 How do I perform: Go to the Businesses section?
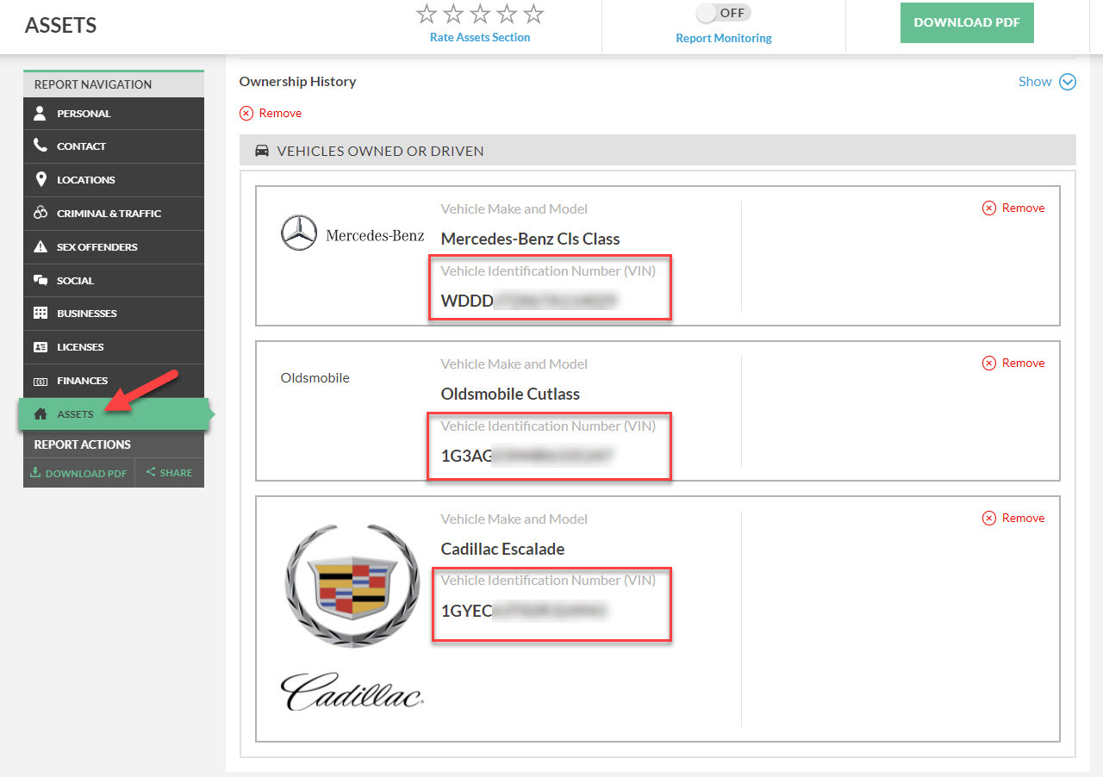tap(114, 314)
